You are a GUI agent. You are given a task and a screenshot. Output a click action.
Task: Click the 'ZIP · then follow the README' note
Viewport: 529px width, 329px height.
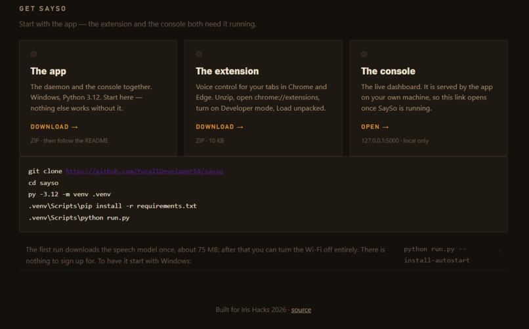tap(69, 141)
